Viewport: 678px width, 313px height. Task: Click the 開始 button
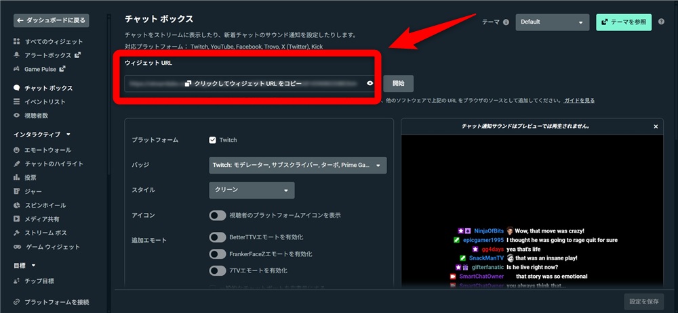pos(398,84)
